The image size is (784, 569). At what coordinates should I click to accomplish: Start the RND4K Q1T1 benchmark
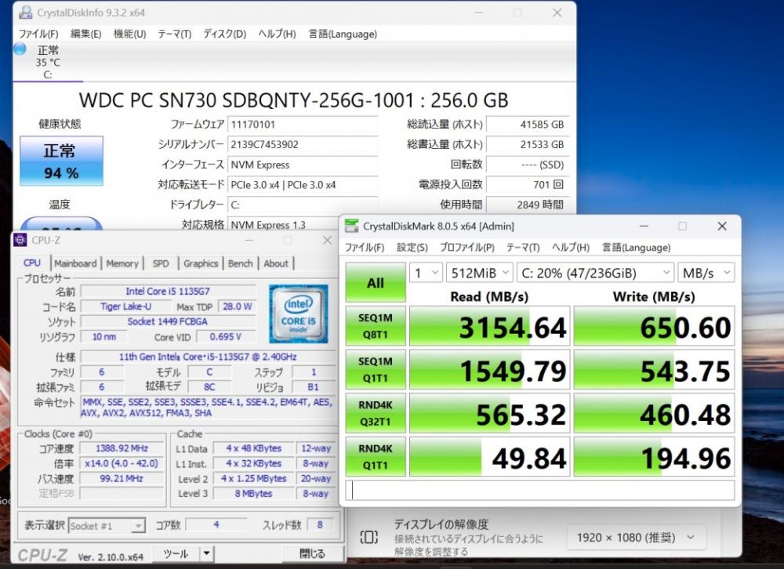pos(376,456)
